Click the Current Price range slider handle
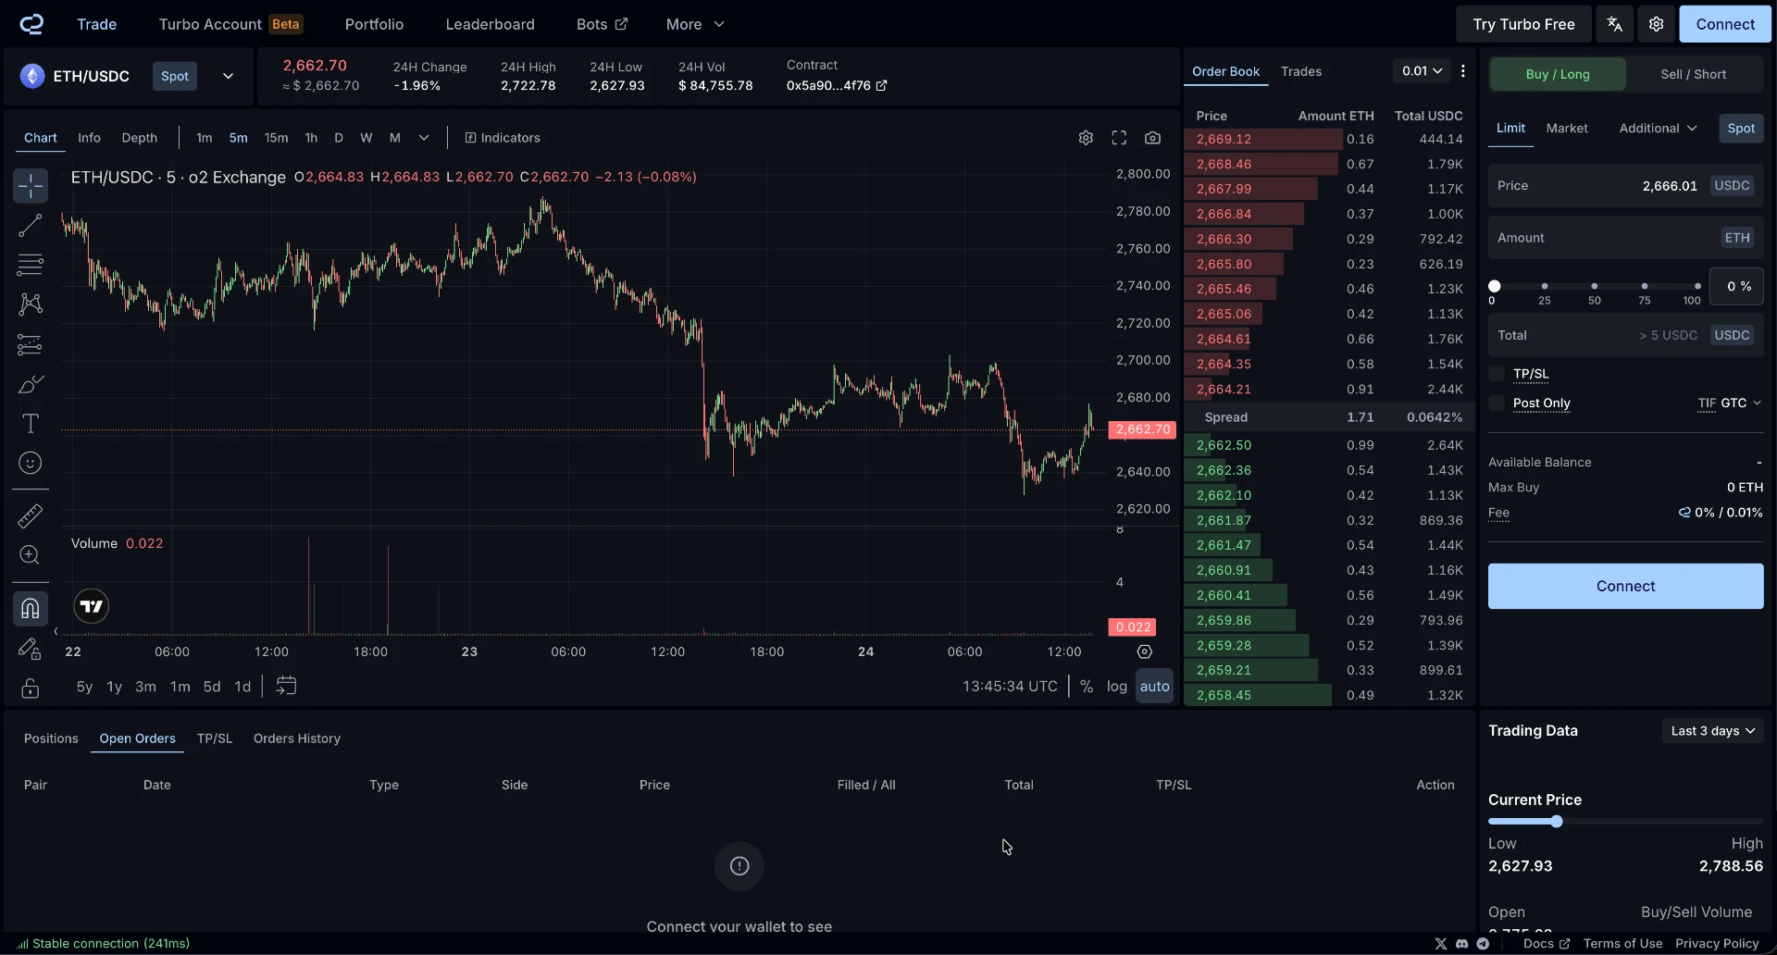Screen dimensions: 1777x955 tap(1557, 822)
